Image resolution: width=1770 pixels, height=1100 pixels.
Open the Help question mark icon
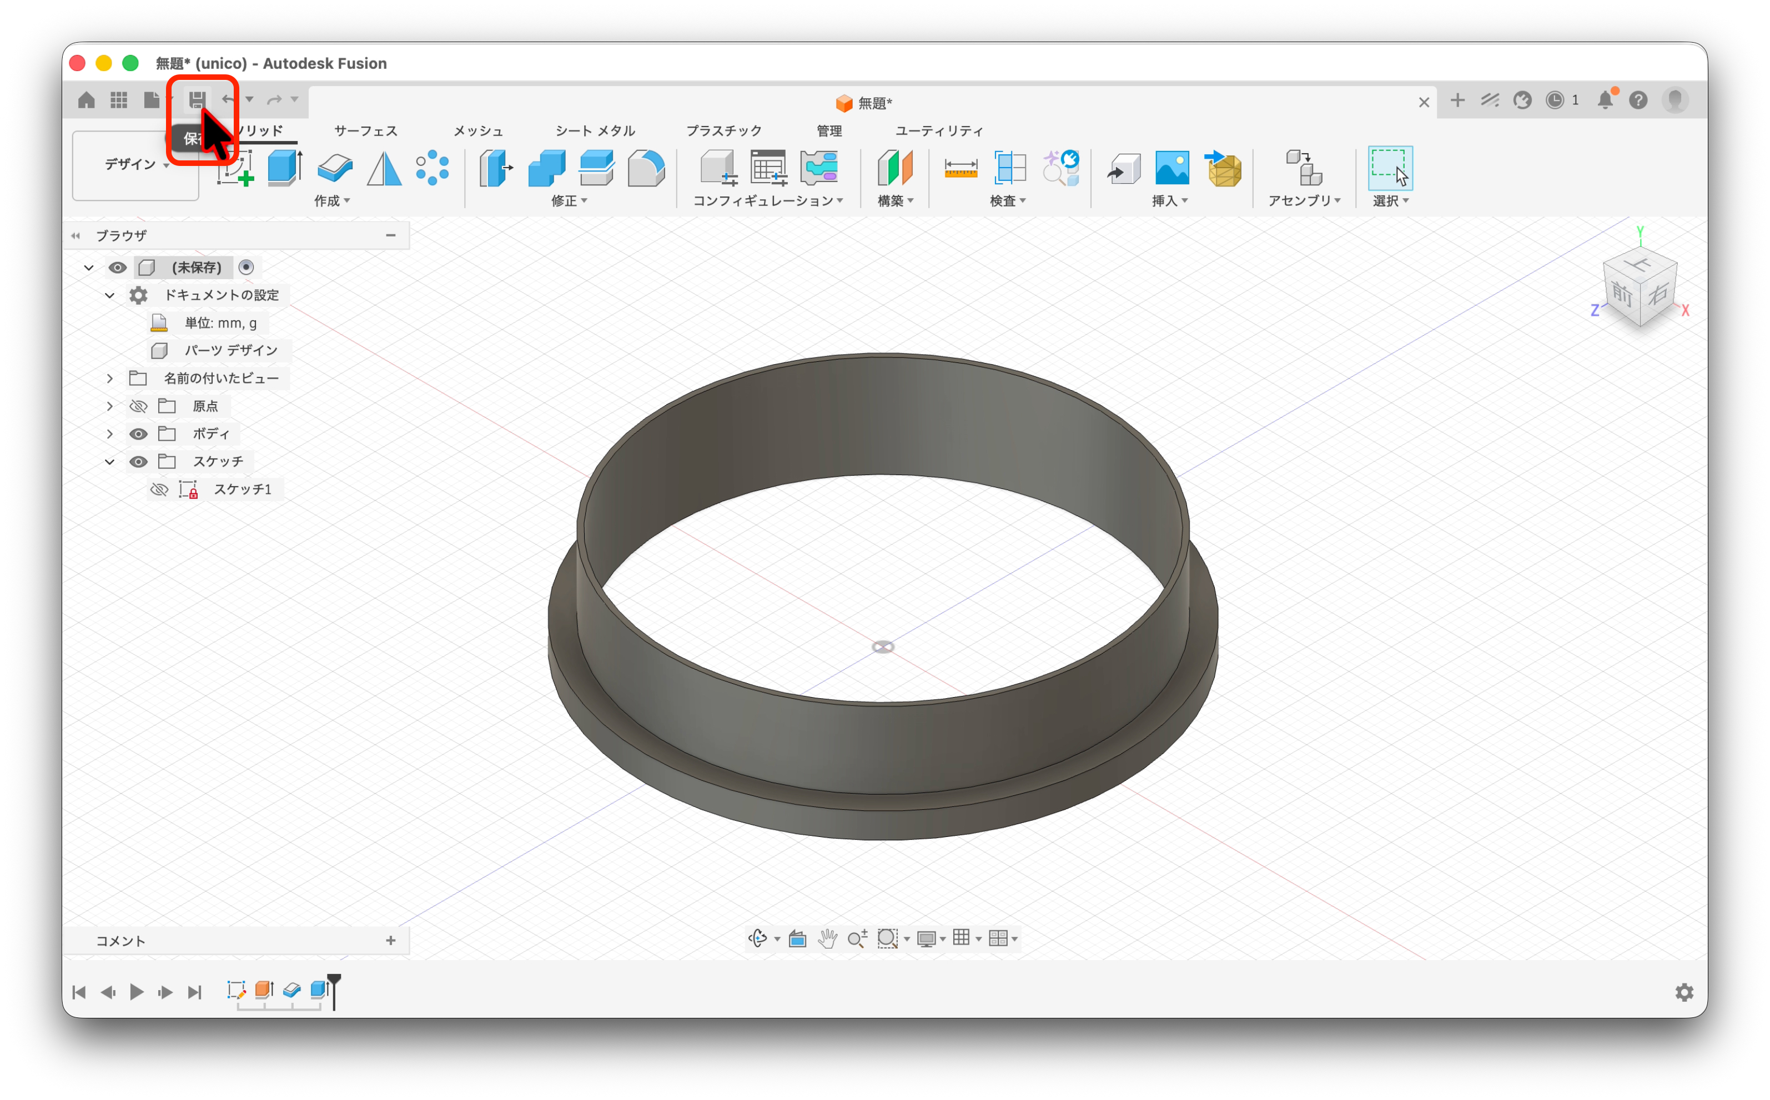[1638, 100]
